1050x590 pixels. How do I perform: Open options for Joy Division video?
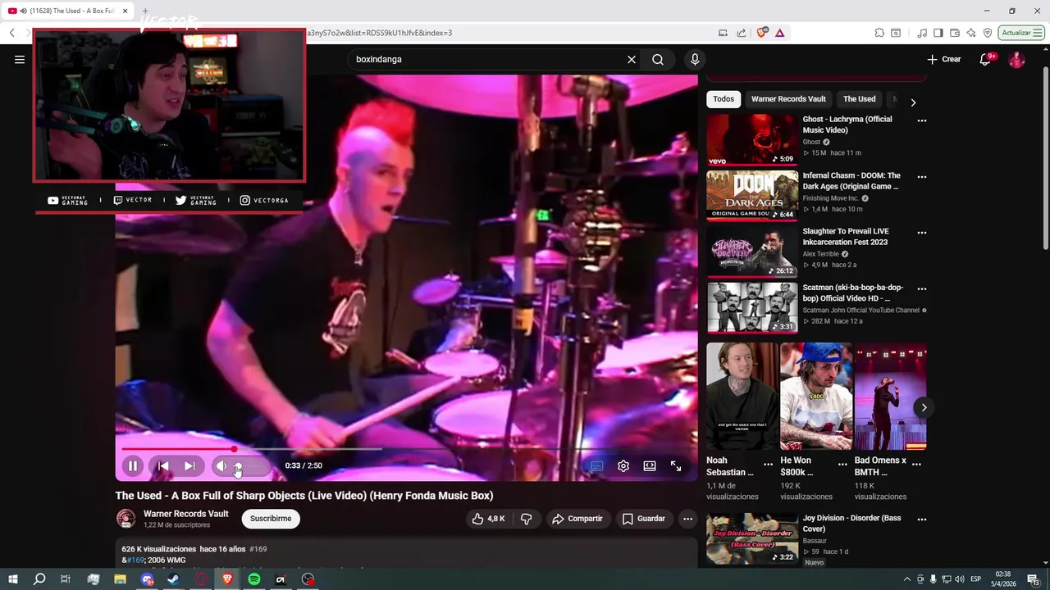point(922,520)
